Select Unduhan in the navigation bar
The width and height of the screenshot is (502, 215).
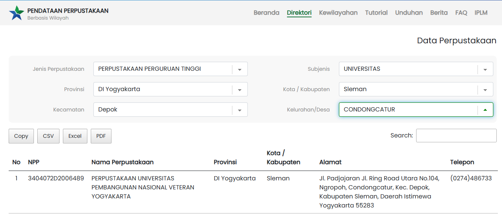point(409,13)
